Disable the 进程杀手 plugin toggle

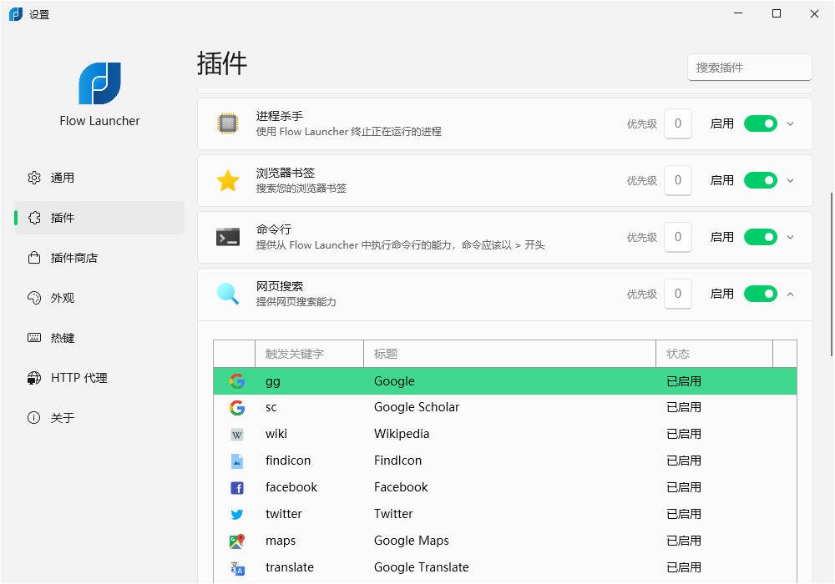[x=760, y=123]
